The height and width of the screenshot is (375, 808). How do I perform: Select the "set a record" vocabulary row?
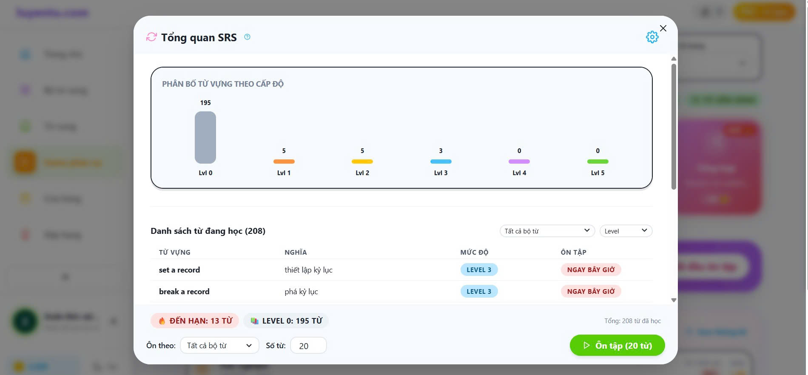pyautogui.click(x=179, y=270)
